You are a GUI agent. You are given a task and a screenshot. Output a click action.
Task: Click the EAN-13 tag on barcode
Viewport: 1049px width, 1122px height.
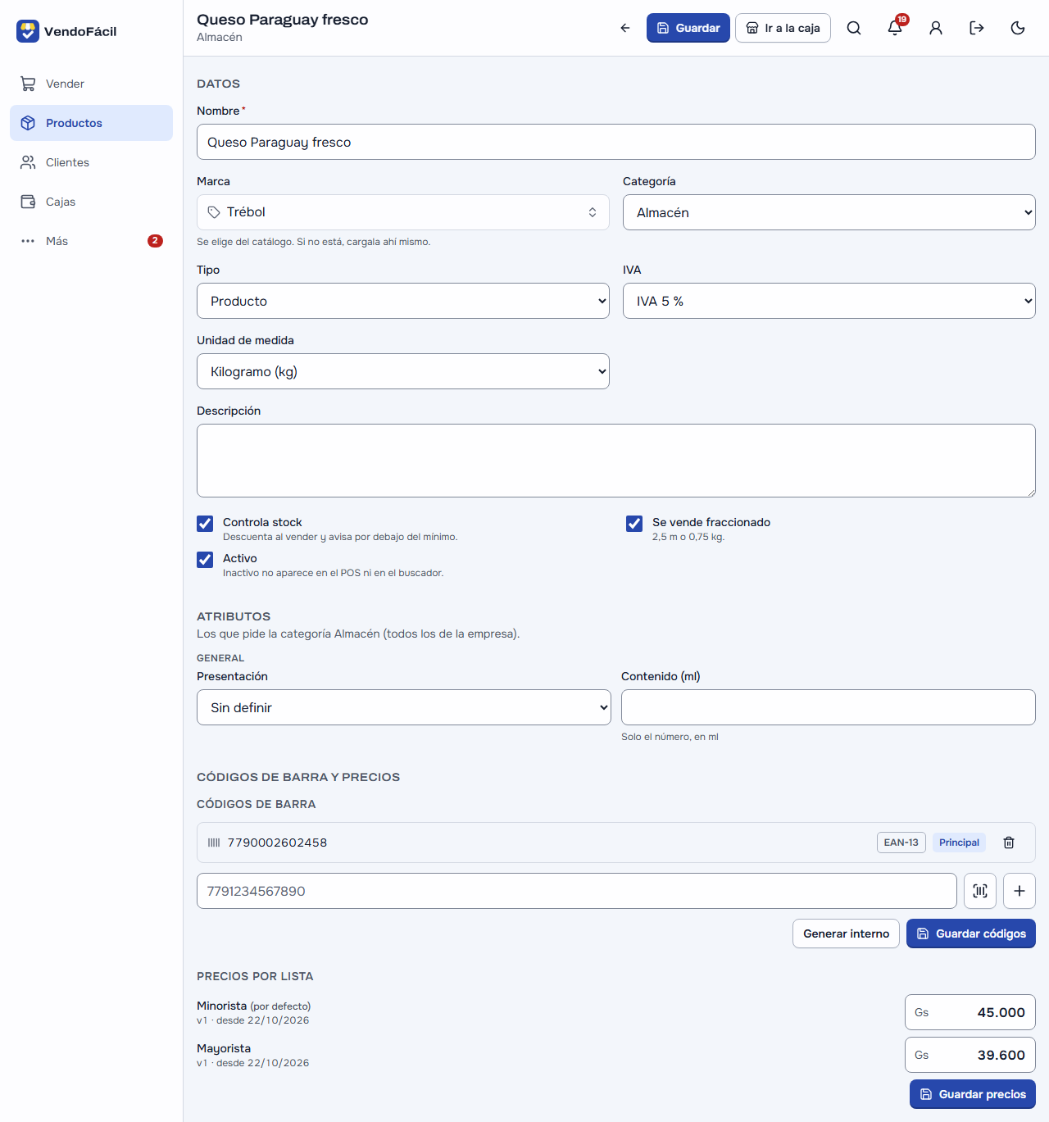[x=901, y=843]
